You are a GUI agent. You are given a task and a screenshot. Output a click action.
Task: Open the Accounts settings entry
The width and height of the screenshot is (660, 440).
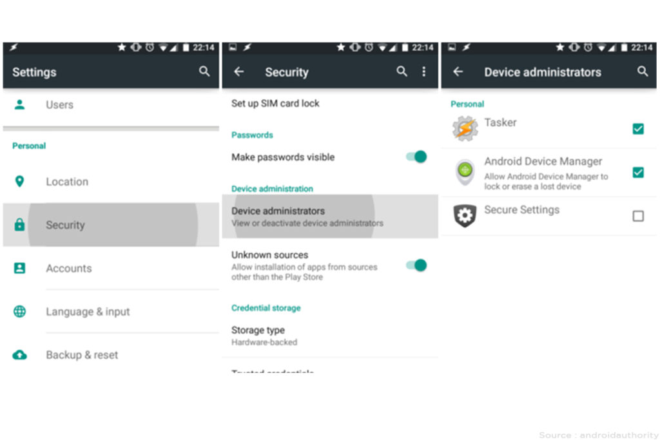111,268
